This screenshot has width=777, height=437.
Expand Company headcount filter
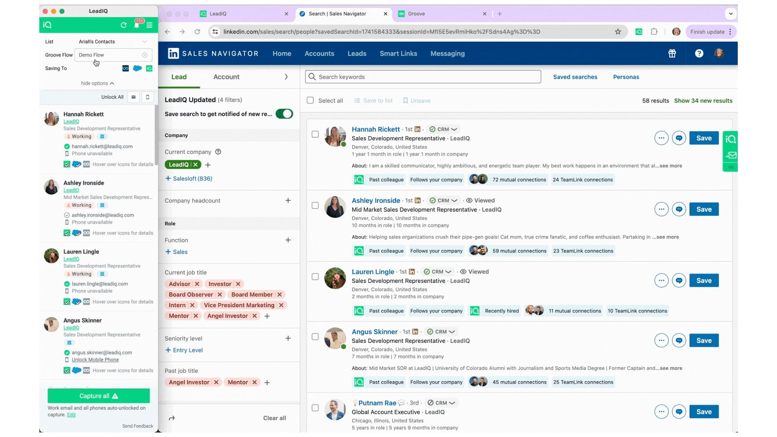point(288,200)
